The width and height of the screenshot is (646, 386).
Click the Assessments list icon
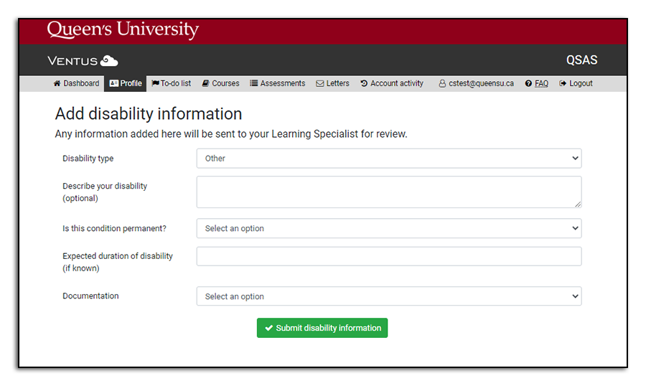(x=254, y=83)
